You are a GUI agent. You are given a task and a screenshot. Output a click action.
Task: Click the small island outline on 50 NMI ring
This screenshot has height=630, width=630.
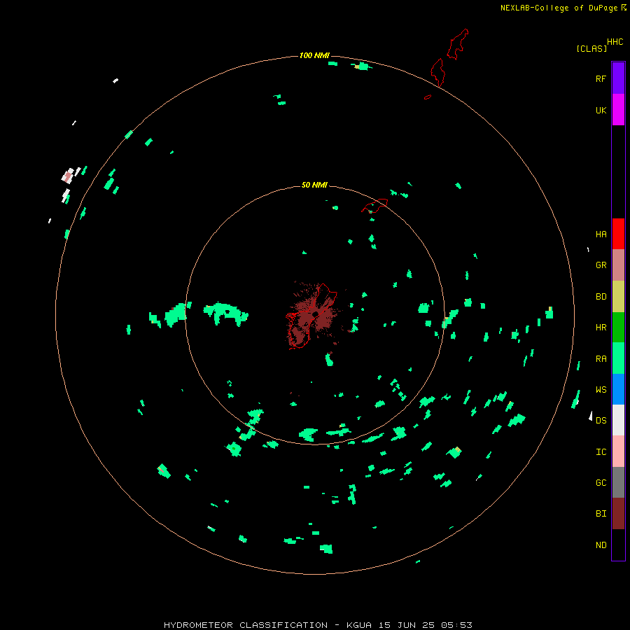tap(374, 205)
